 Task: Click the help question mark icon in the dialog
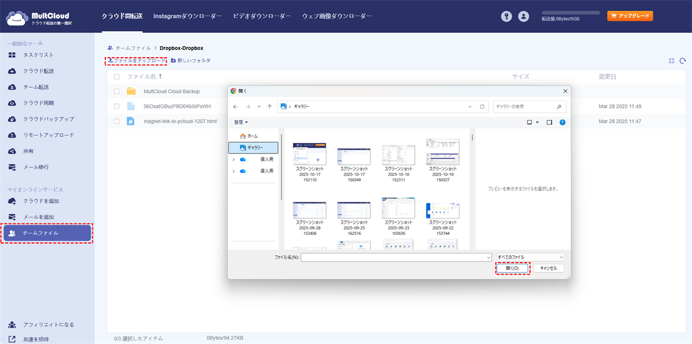coord(562,122)
